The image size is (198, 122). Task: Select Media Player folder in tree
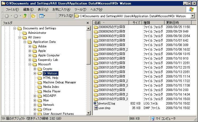(52, 91)
